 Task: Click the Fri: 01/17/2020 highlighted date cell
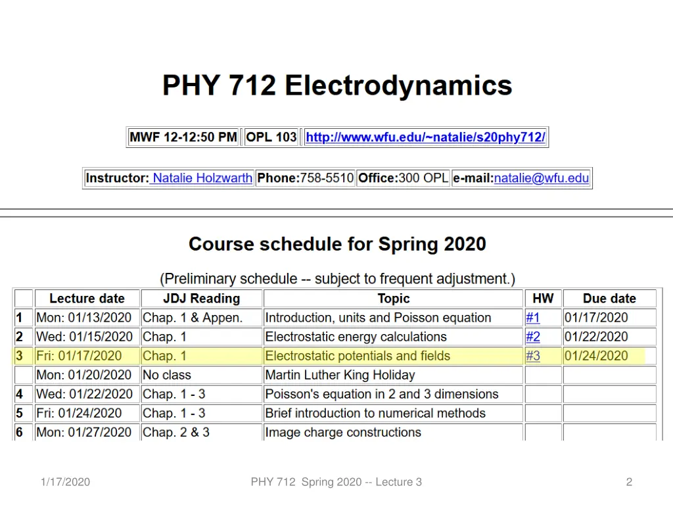(x=87, y=356)
